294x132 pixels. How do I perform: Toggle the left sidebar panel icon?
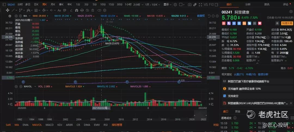[4, 5]
